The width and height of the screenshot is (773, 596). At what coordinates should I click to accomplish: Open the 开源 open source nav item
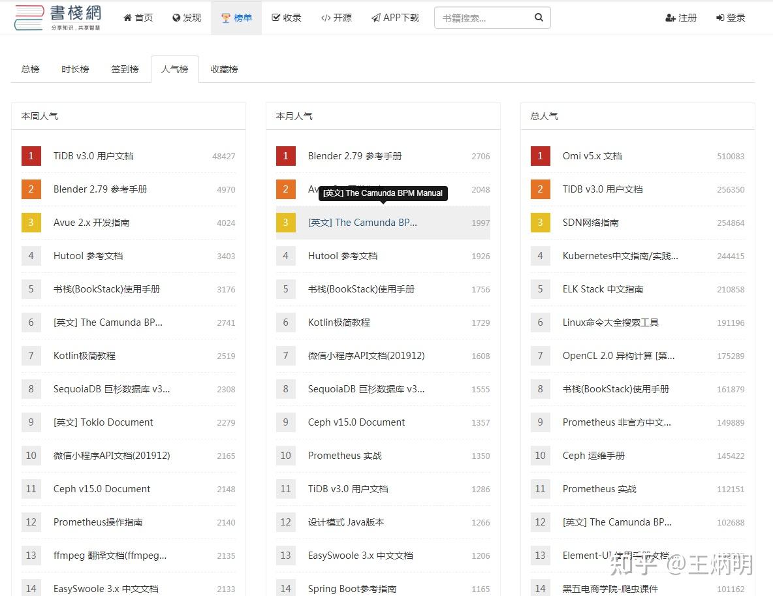click(x=336, y=18)
